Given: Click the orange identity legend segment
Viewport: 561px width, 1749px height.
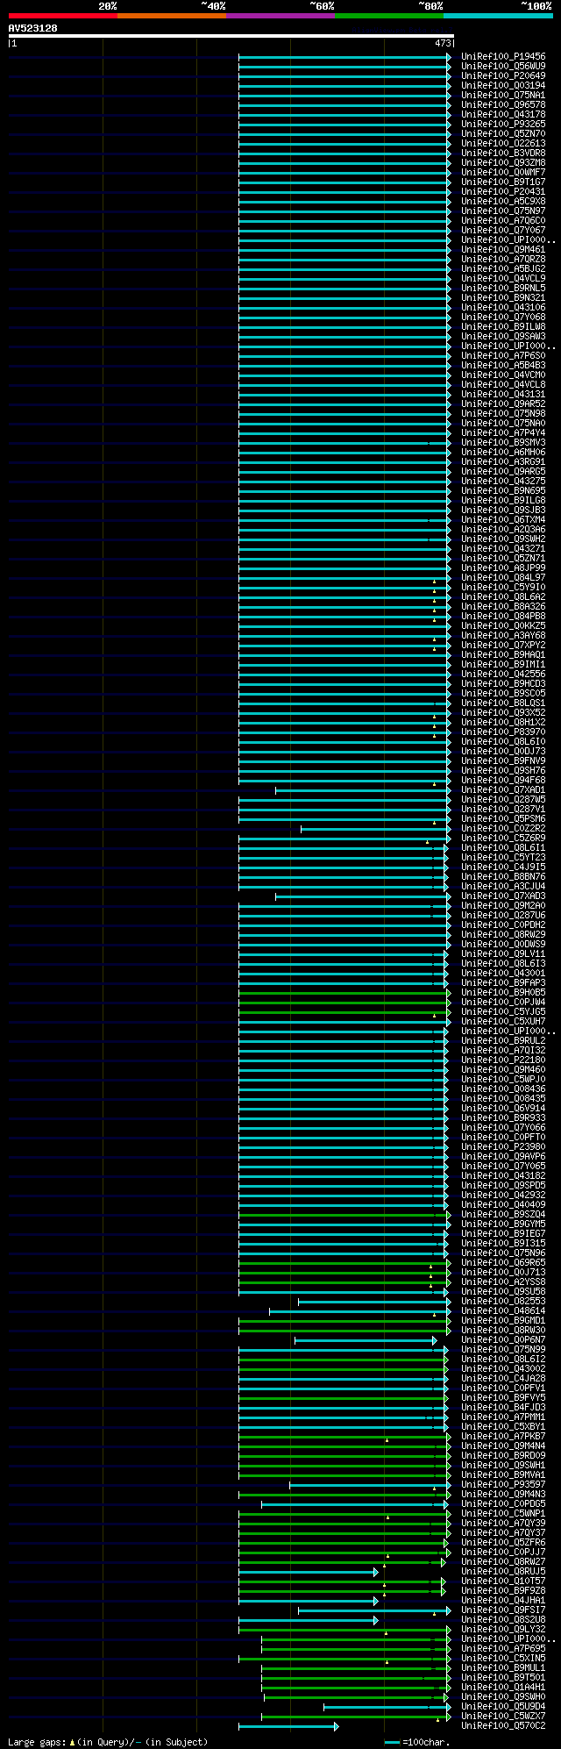Looking at the screenshot, I should 172,16.
